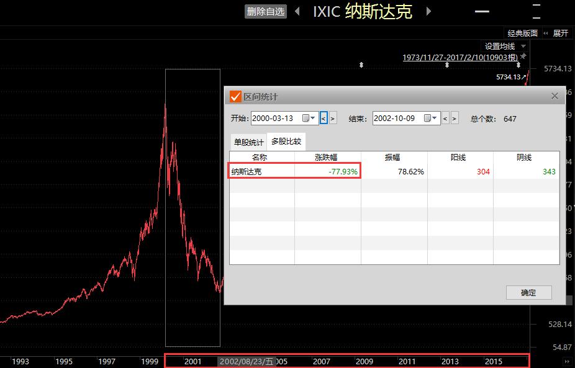Click the 1999 year label on timeline
575x368 pixels.
150,361
